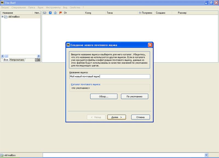
Task: Open the Специальное menu
Action: pyautogui.click(x=18, y=8)
